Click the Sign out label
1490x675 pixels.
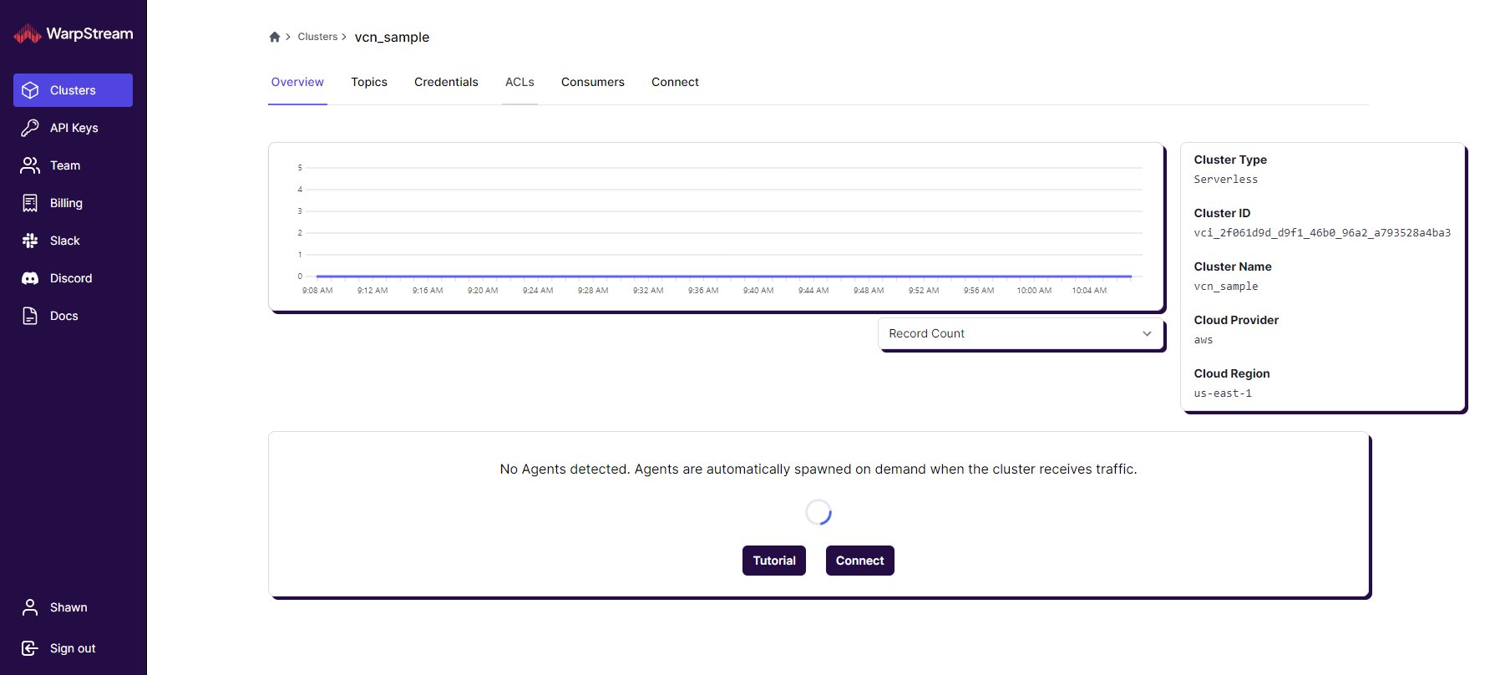point(73,648)
